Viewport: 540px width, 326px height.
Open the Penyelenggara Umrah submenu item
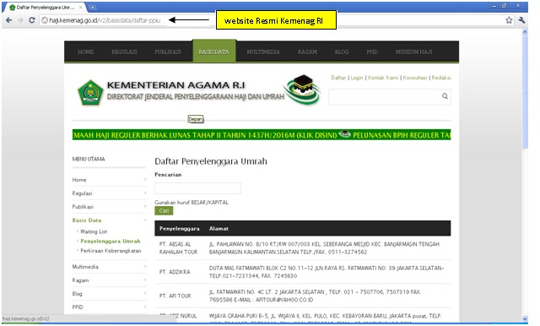coord(111,242)
